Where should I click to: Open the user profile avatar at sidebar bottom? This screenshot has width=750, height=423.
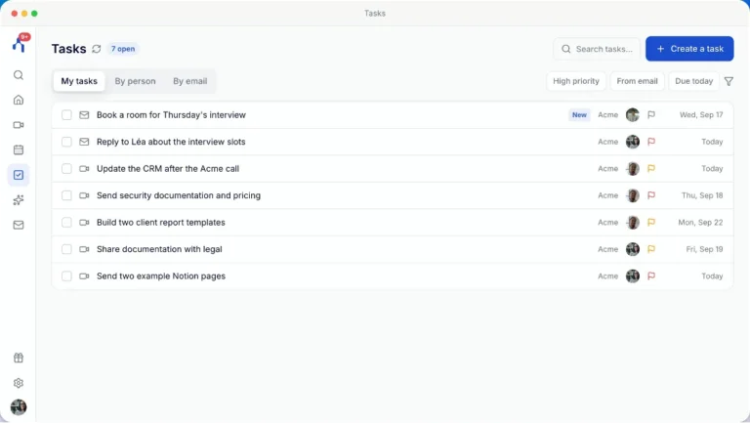click(x=19, y=407)
